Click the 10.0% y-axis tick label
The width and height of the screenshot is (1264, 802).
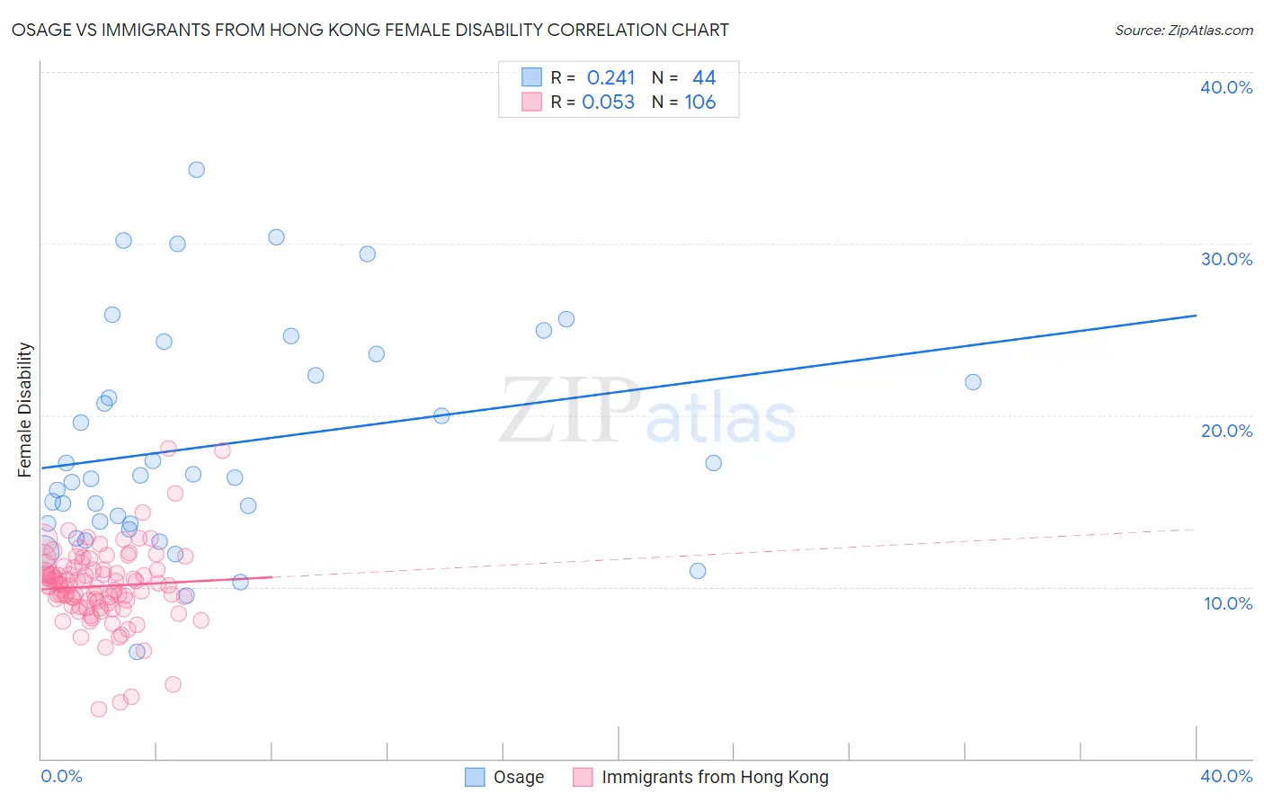pos(1228,603)
